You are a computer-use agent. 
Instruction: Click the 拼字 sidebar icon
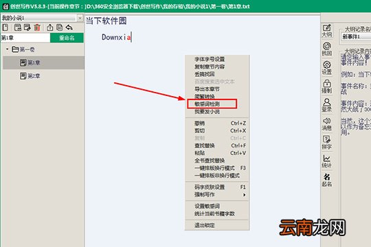coord(327,143)
